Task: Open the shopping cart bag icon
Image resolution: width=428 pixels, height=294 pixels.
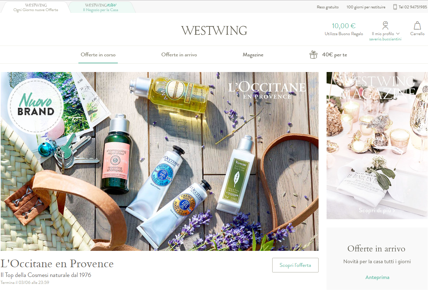Action: (x=417, y=26)
